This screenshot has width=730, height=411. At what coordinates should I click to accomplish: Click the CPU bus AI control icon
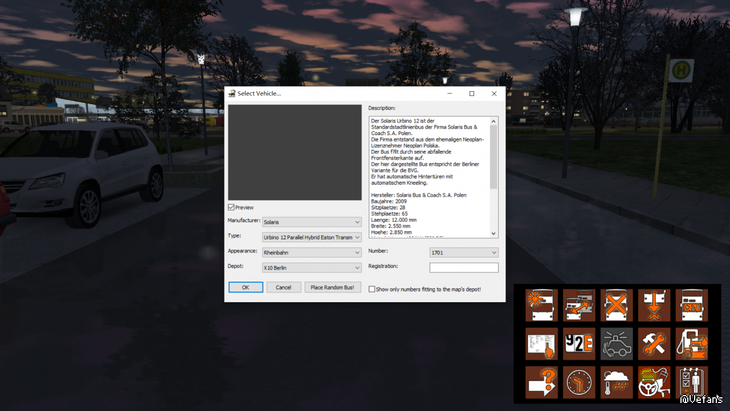692,305
